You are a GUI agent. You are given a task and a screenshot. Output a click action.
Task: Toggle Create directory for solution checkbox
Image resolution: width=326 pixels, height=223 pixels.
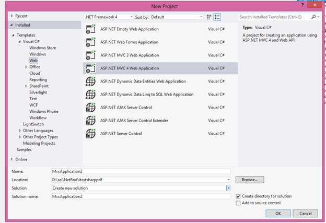tap(238, 196)
